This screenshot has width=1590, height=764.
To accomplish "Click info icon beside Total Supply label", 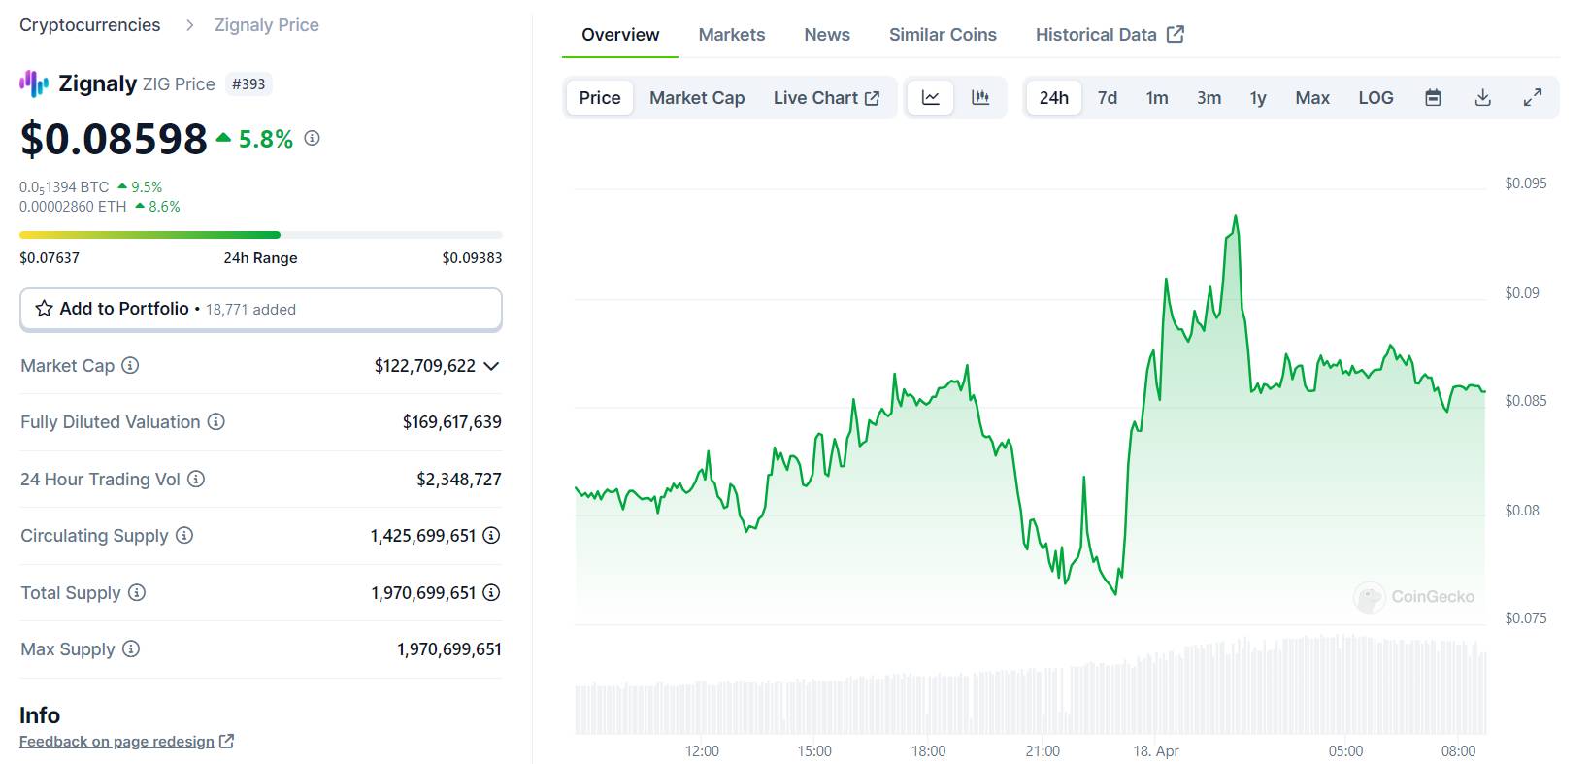I will tap(137, 592).
